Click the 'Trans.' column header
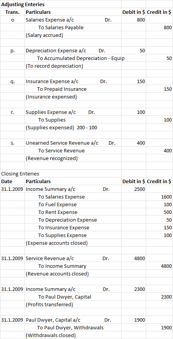The width and height of the screenshot is (173, 339). click(13, 12)
